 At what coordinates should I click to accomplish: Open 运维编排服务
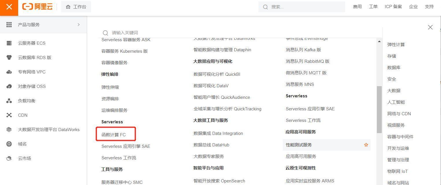click(x=114, y=110)
